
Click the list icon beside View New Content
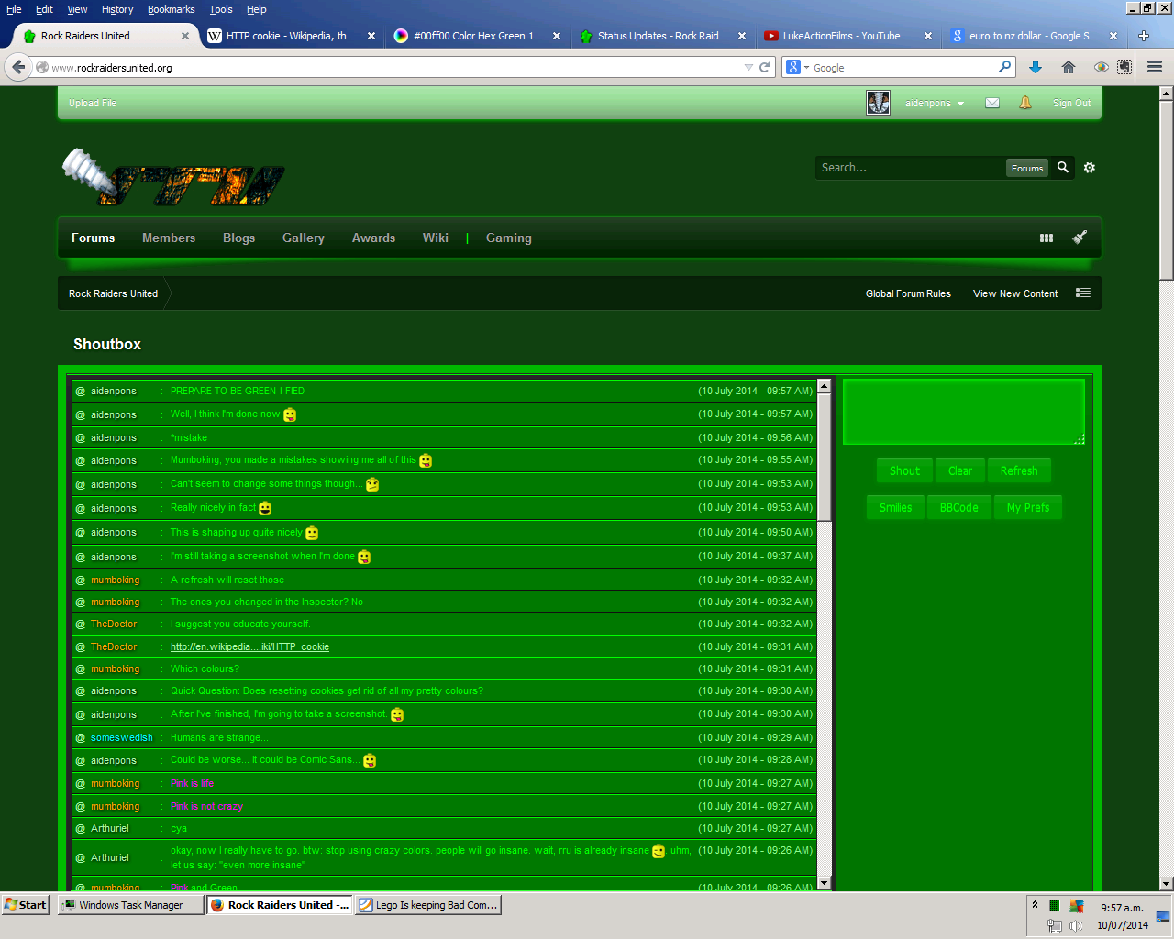click(x=1083, y=293)
